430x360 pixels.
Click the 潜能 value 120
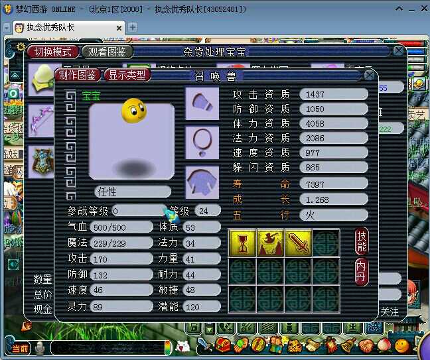pos(202,306)
